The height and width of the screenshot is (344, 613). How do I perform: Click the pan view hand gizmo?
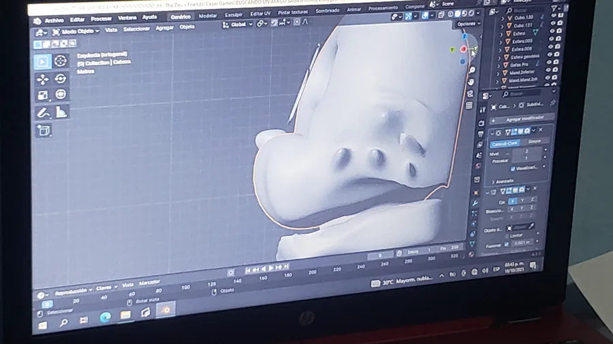point(471,82)
